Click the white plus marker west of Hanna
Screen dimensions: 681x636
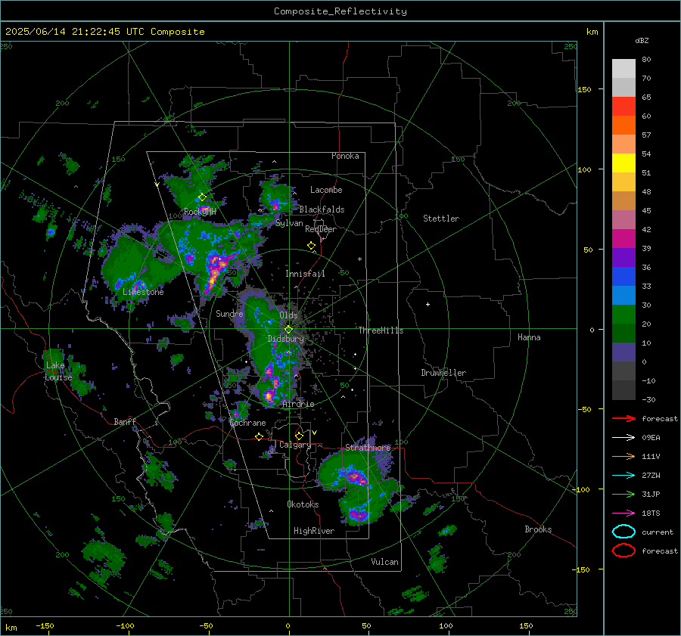pos(428,304)
